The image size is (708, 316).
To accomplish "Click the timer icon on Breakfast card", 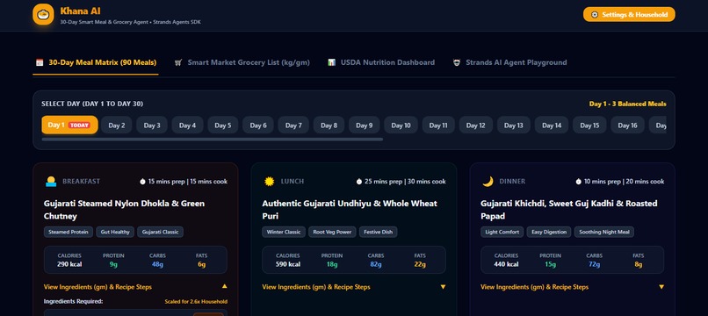I will [142, 182].
